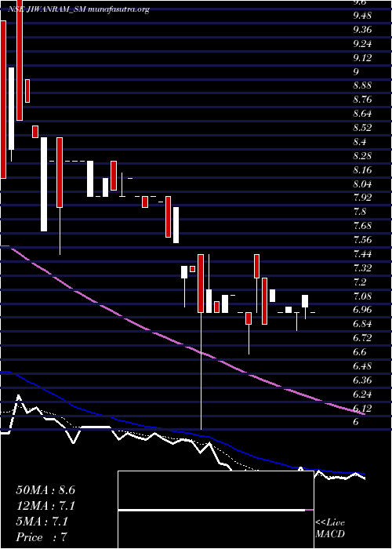Click the 7.32 price axis label

coord(362,268)
